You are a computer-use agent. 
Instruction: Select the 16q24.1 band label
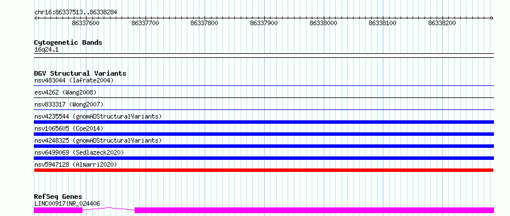click(x=46, y=50)
